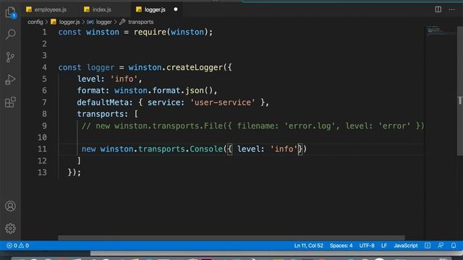Open the Source Control view icon
The image size is (463, 260).
(10, 57)
